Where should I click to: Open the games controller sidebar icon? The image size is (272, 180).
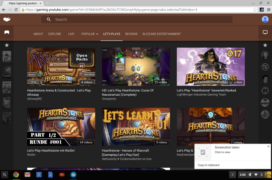click(7, 32)
